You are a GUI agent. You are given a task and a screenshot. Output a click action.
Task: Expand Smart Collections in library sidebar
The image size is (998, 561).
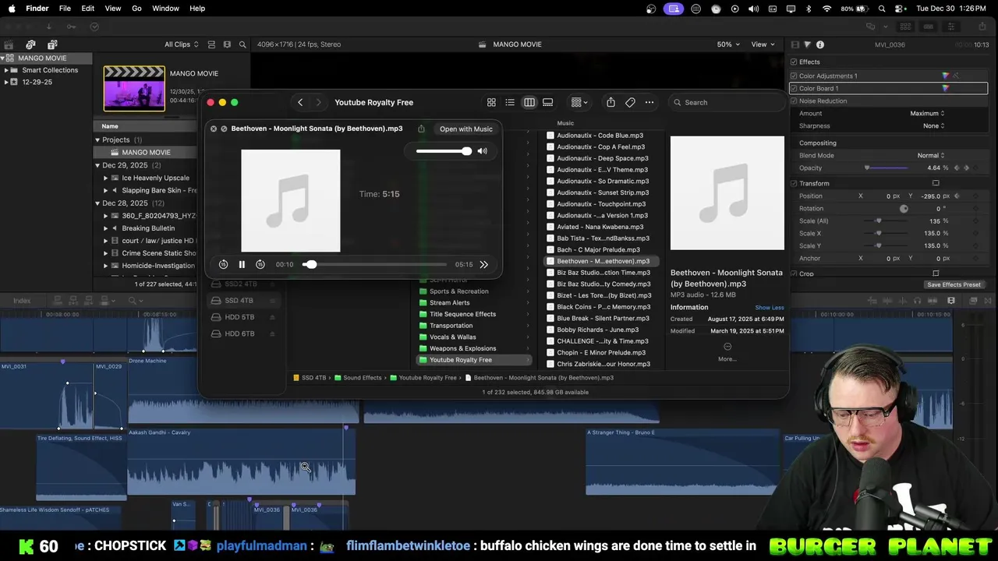[6, 70]
